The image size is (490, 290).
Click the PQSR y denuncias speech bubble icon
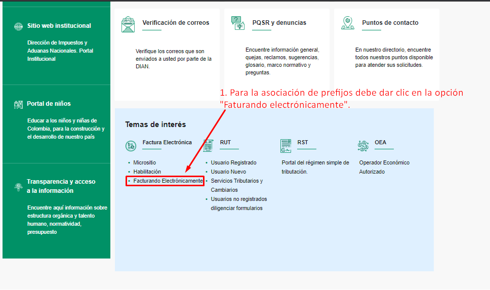[x=237, y=23]
